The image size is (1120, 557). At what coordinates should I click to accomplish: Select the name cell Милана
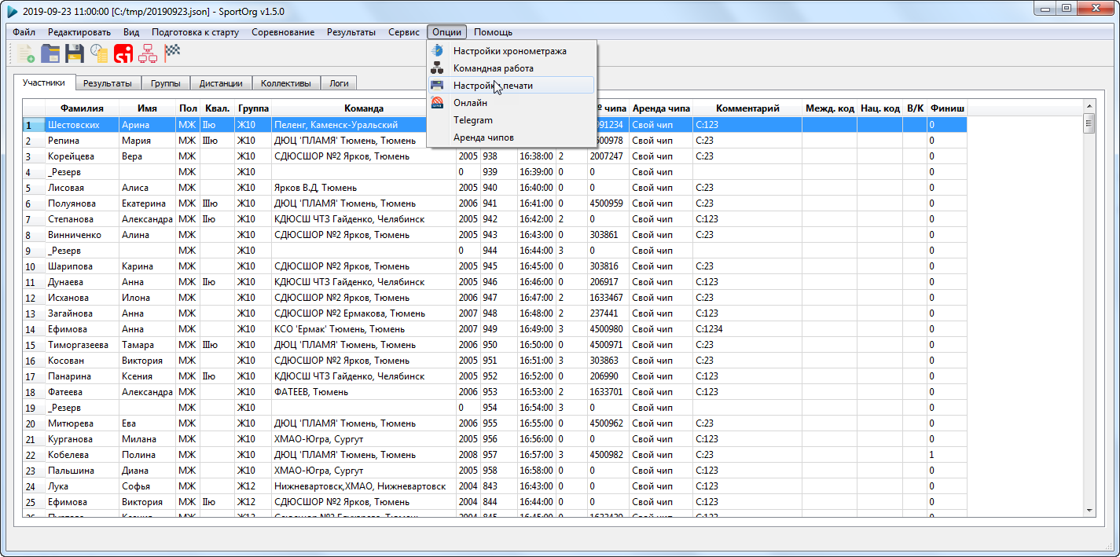coord(147,439)
